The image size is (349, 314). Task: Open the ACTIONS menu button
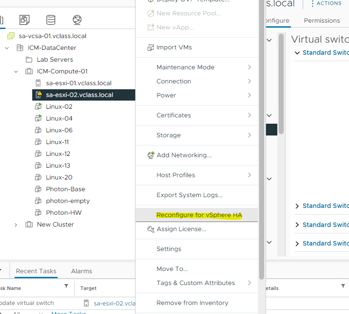pyautogui.click(x=326, y=3)
